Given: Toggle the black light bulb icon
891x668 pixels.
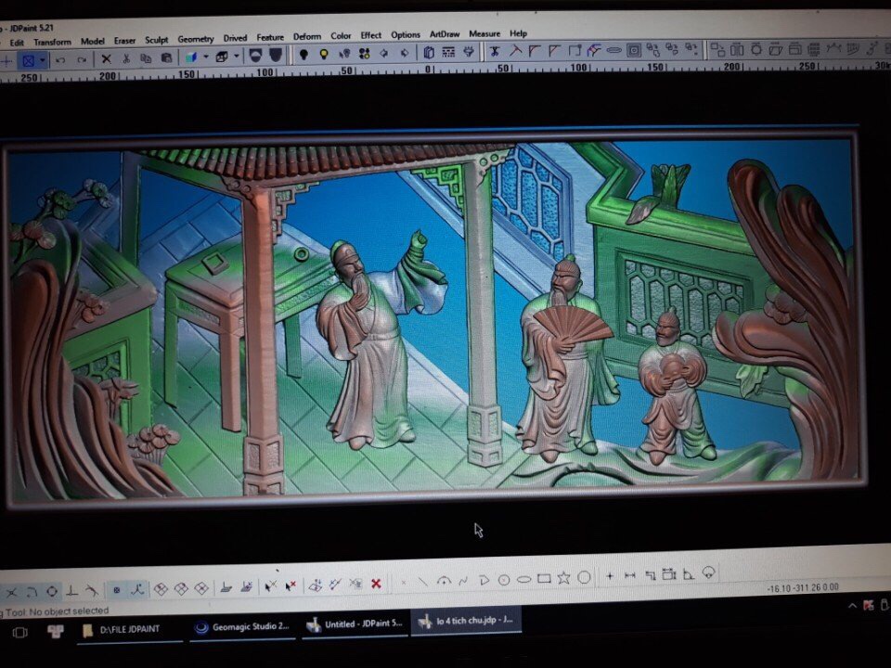Looking at the screenshot, I should pyautogui.click(x=304, y=54).
